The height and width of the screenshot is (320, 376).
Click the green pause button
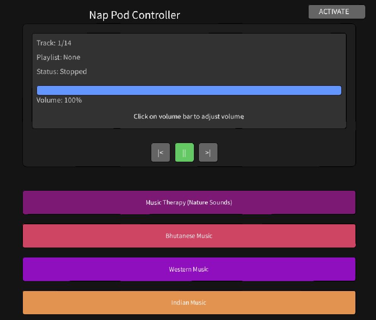(x=184, y=153)
